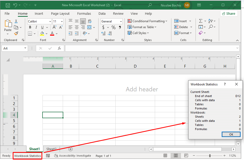This screenshot has width=244, height=160.
Task: Open the Formulas ribbon tab
Action: click(84, 14)
